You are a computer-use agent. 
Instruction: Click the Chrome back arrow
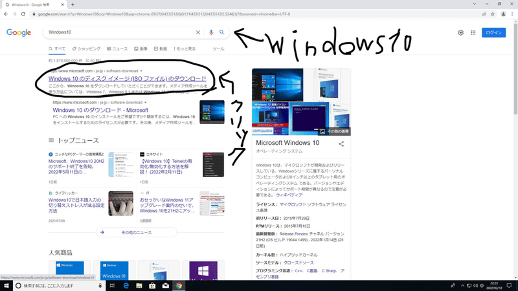6,14
